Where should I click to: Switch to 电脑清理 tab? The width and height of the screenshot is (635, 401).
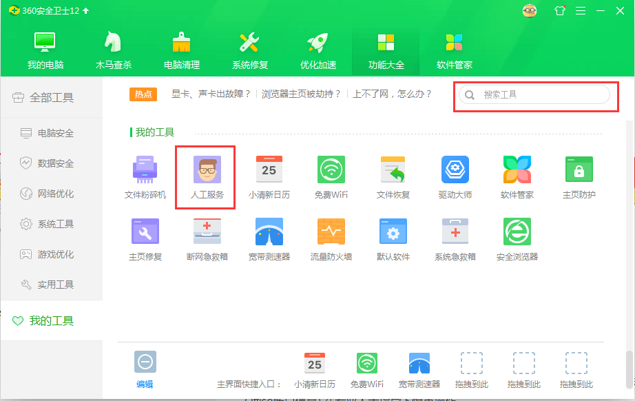[181, 51]
